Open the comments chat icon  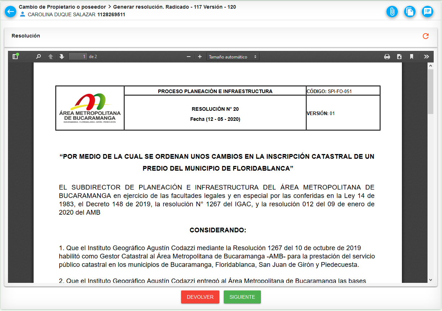point(428,12)
